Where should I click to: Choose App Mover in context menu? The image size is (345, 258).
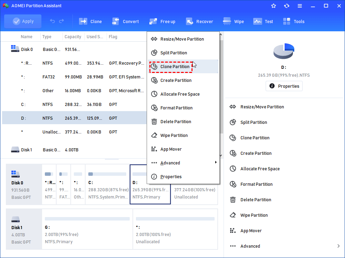click(183, 149)
